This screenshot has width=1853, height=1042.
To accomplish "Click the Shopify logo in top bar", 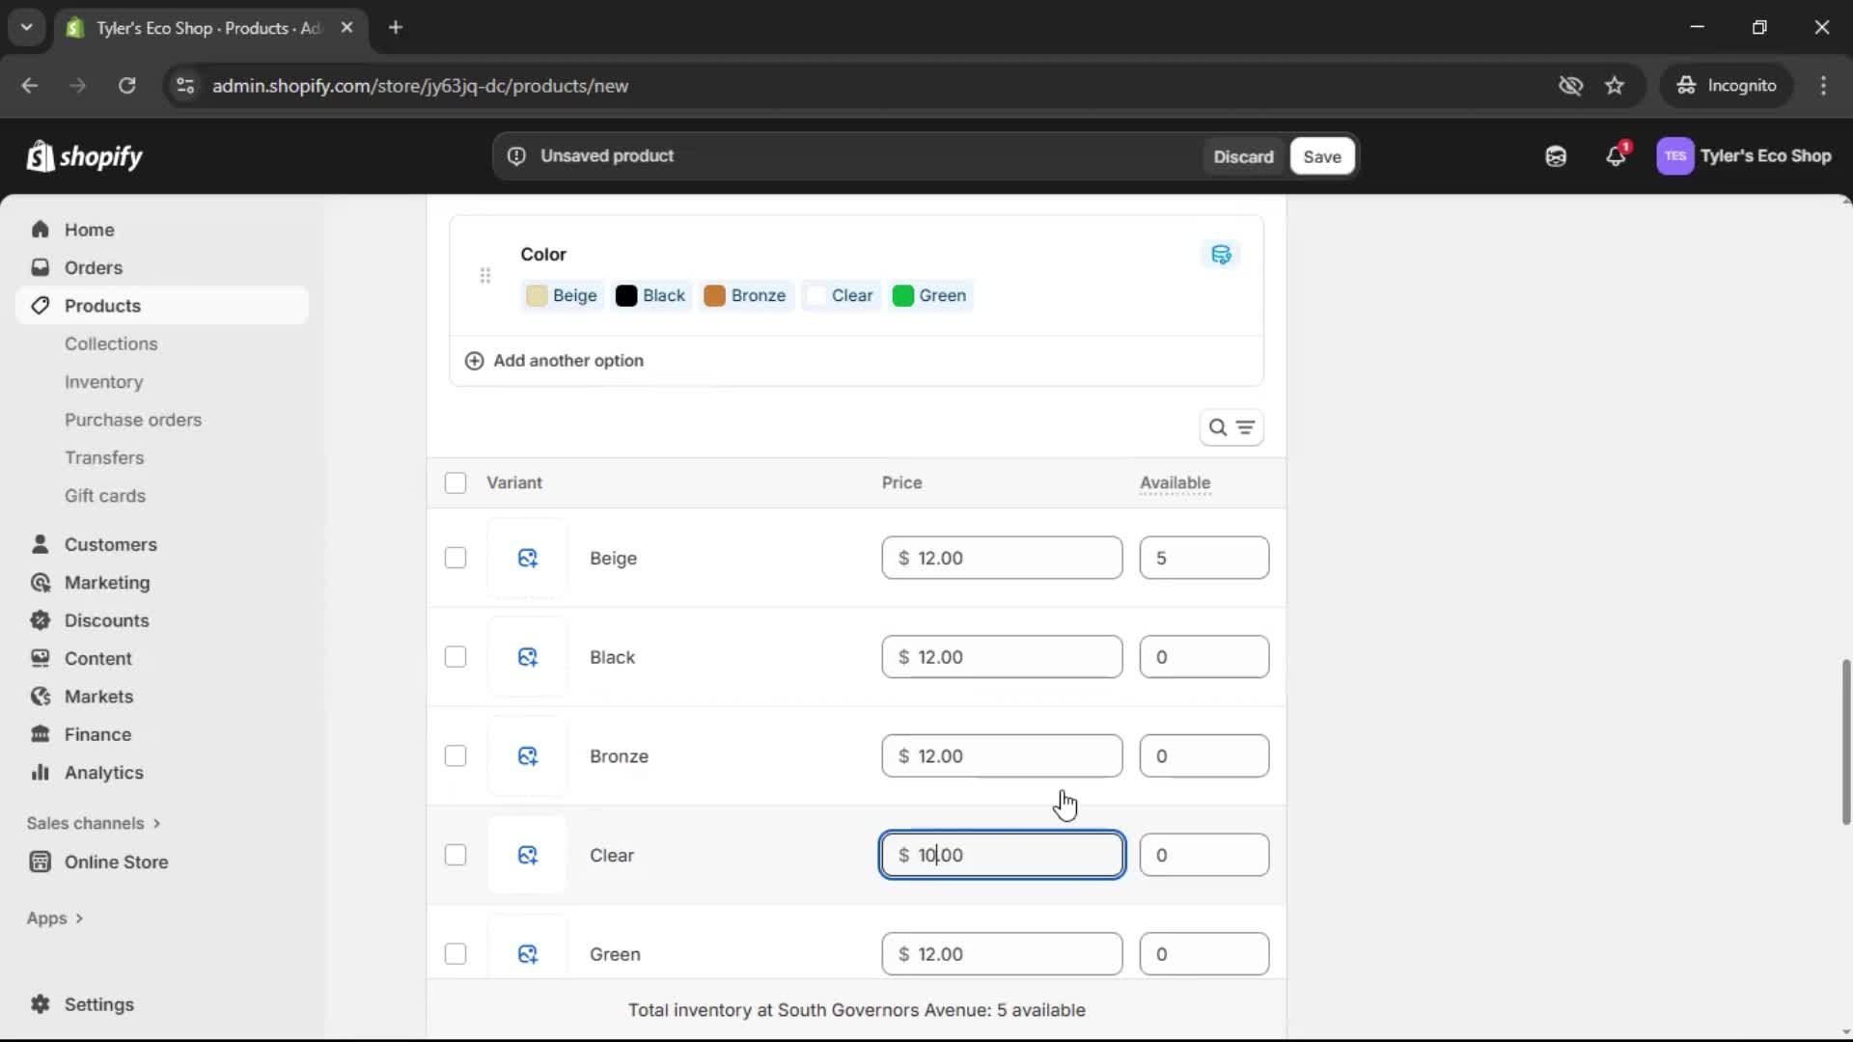I will tap(85, 156).
